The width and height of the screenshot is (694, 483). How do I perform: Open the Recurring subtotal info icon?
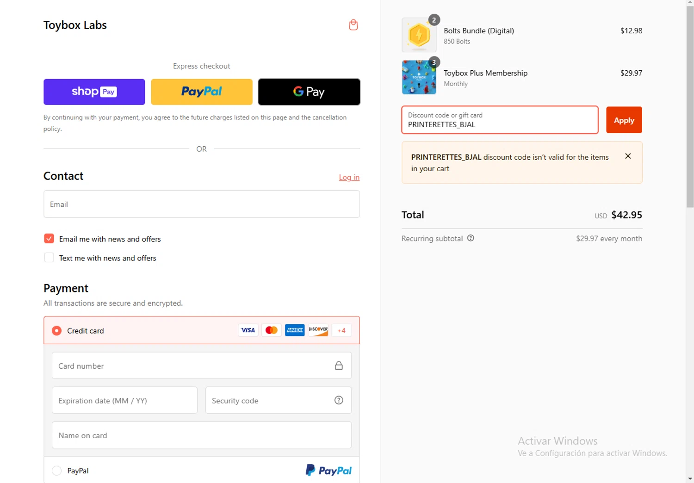point(471,238)
